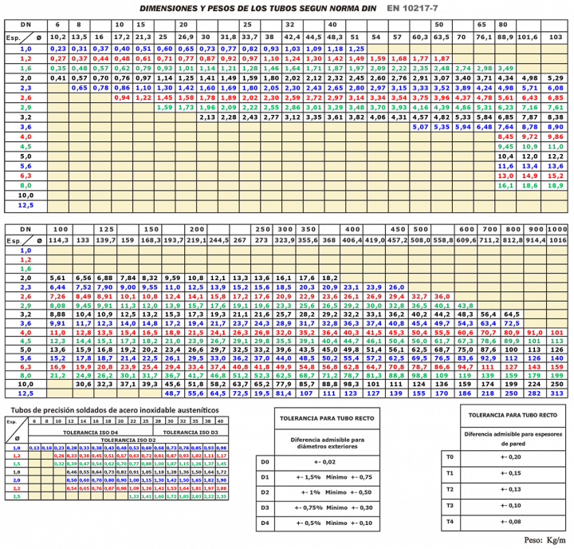Viewport: 574px width, 549px height.
Task: Select the blue 12,5 row label in second table
Action: click(26, 392)
